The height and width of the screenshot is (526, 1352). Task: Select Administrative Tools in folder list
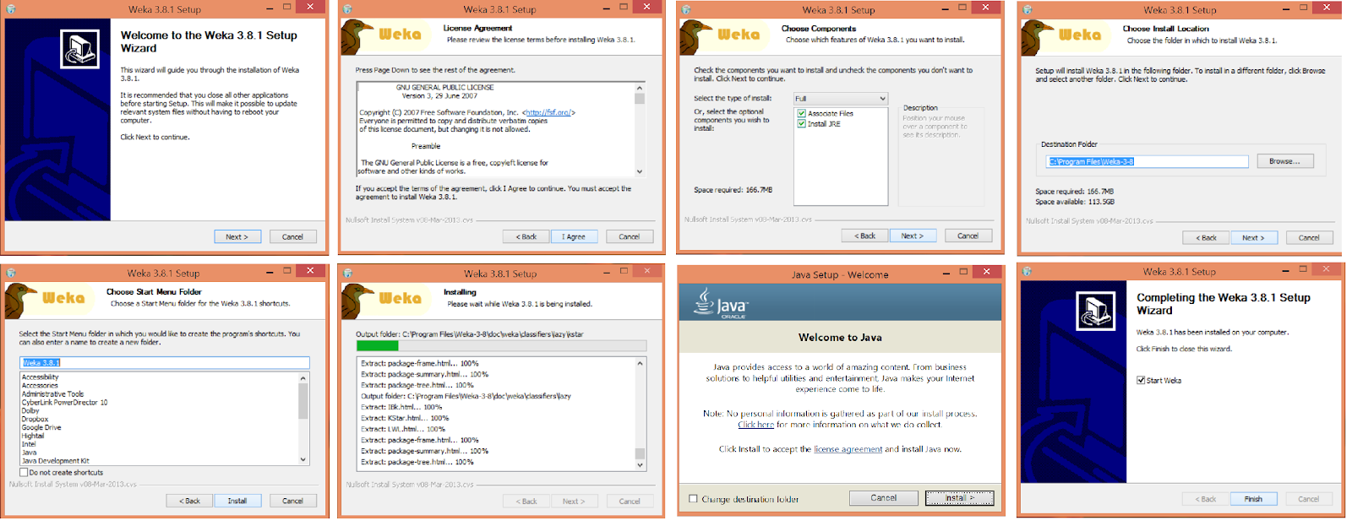tap(52, 394)
